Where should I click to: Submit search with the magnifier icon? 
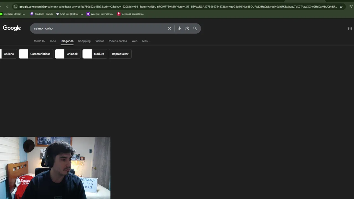pos(195,28)
